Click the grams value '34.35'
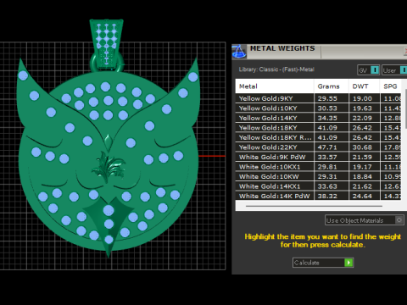This screenshot has height=305, width=407. (x=327, y=118)
